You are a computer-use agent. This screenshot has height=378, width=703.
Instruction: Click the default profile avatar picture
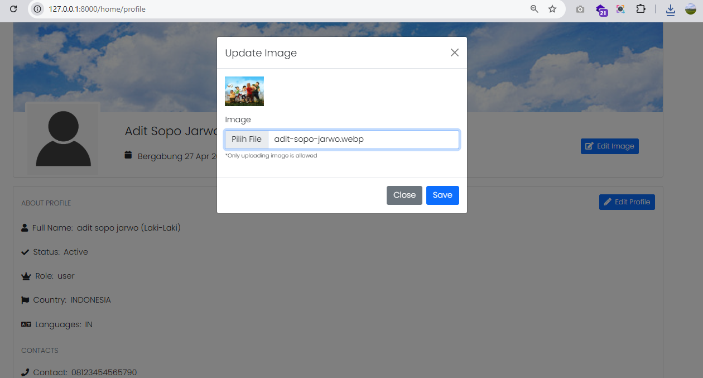[x=63, y=138]
